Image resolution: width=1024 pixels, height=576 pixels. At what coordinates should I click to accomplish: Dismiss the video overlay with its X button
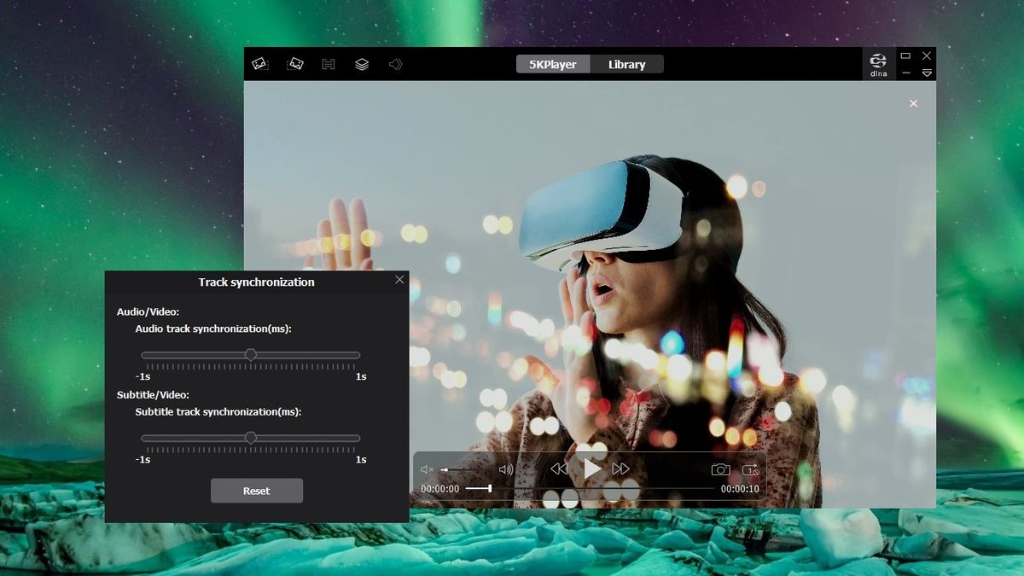click(913, 103)
